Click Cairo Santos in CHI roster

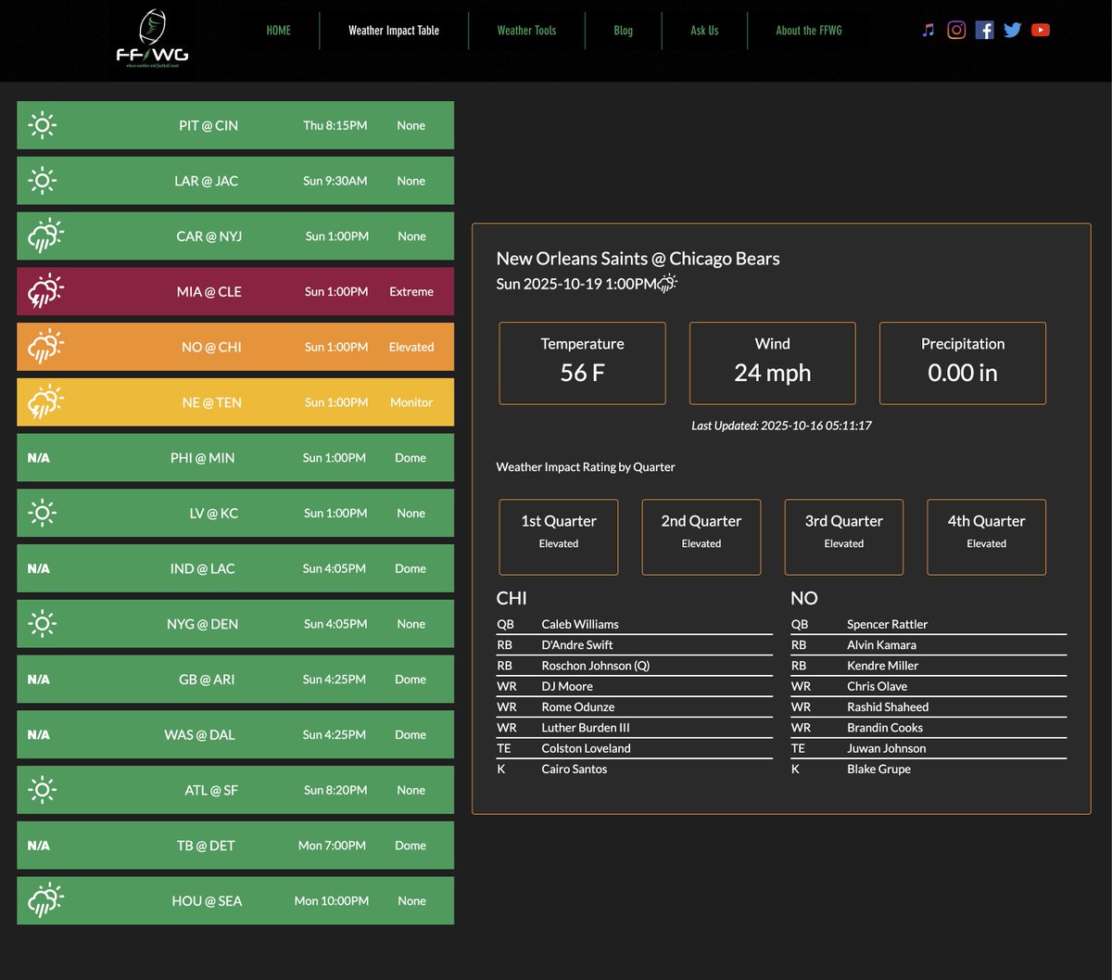pos(575,769)
